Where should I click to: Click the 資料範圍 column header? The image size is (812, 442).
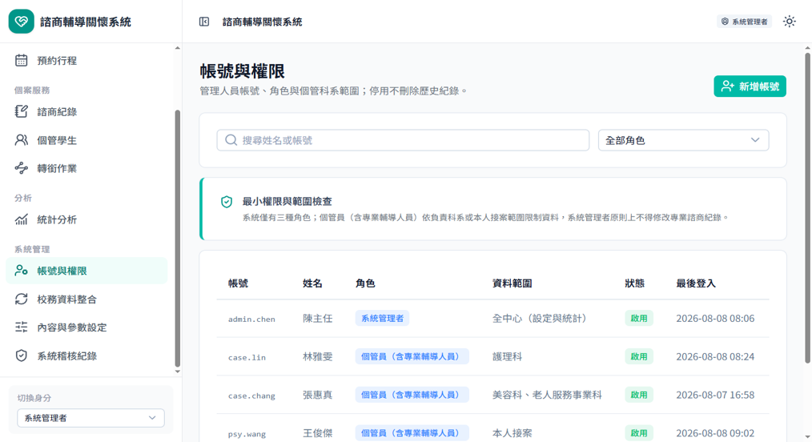[x=513, y=283]
